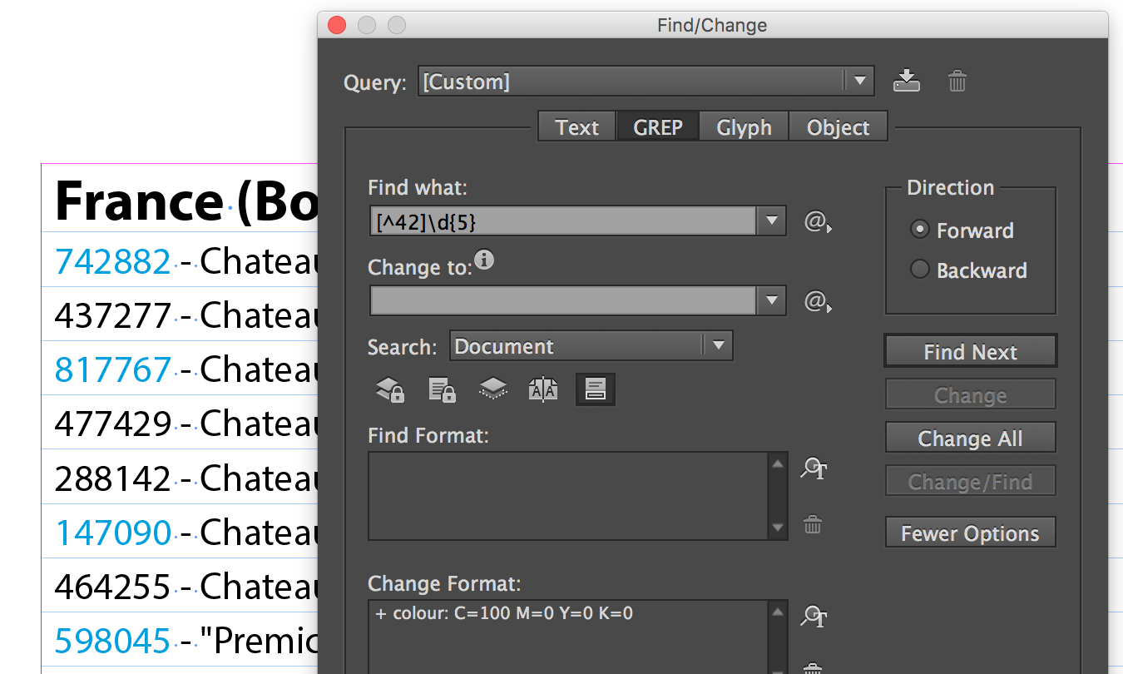Click the Delete Query trash icon

(957, 82)
